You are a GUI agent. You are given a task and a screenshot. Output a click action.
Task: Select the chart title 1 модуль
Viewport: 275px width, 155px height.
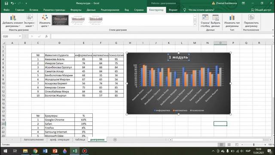pos(178,57)
